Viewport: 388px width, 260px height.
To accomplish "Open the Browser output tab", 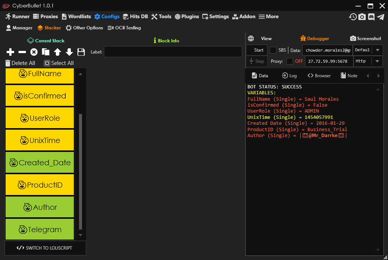I will [319, 76].
